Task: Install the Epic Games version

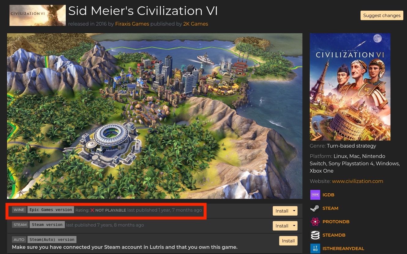Action: [282, 211]
